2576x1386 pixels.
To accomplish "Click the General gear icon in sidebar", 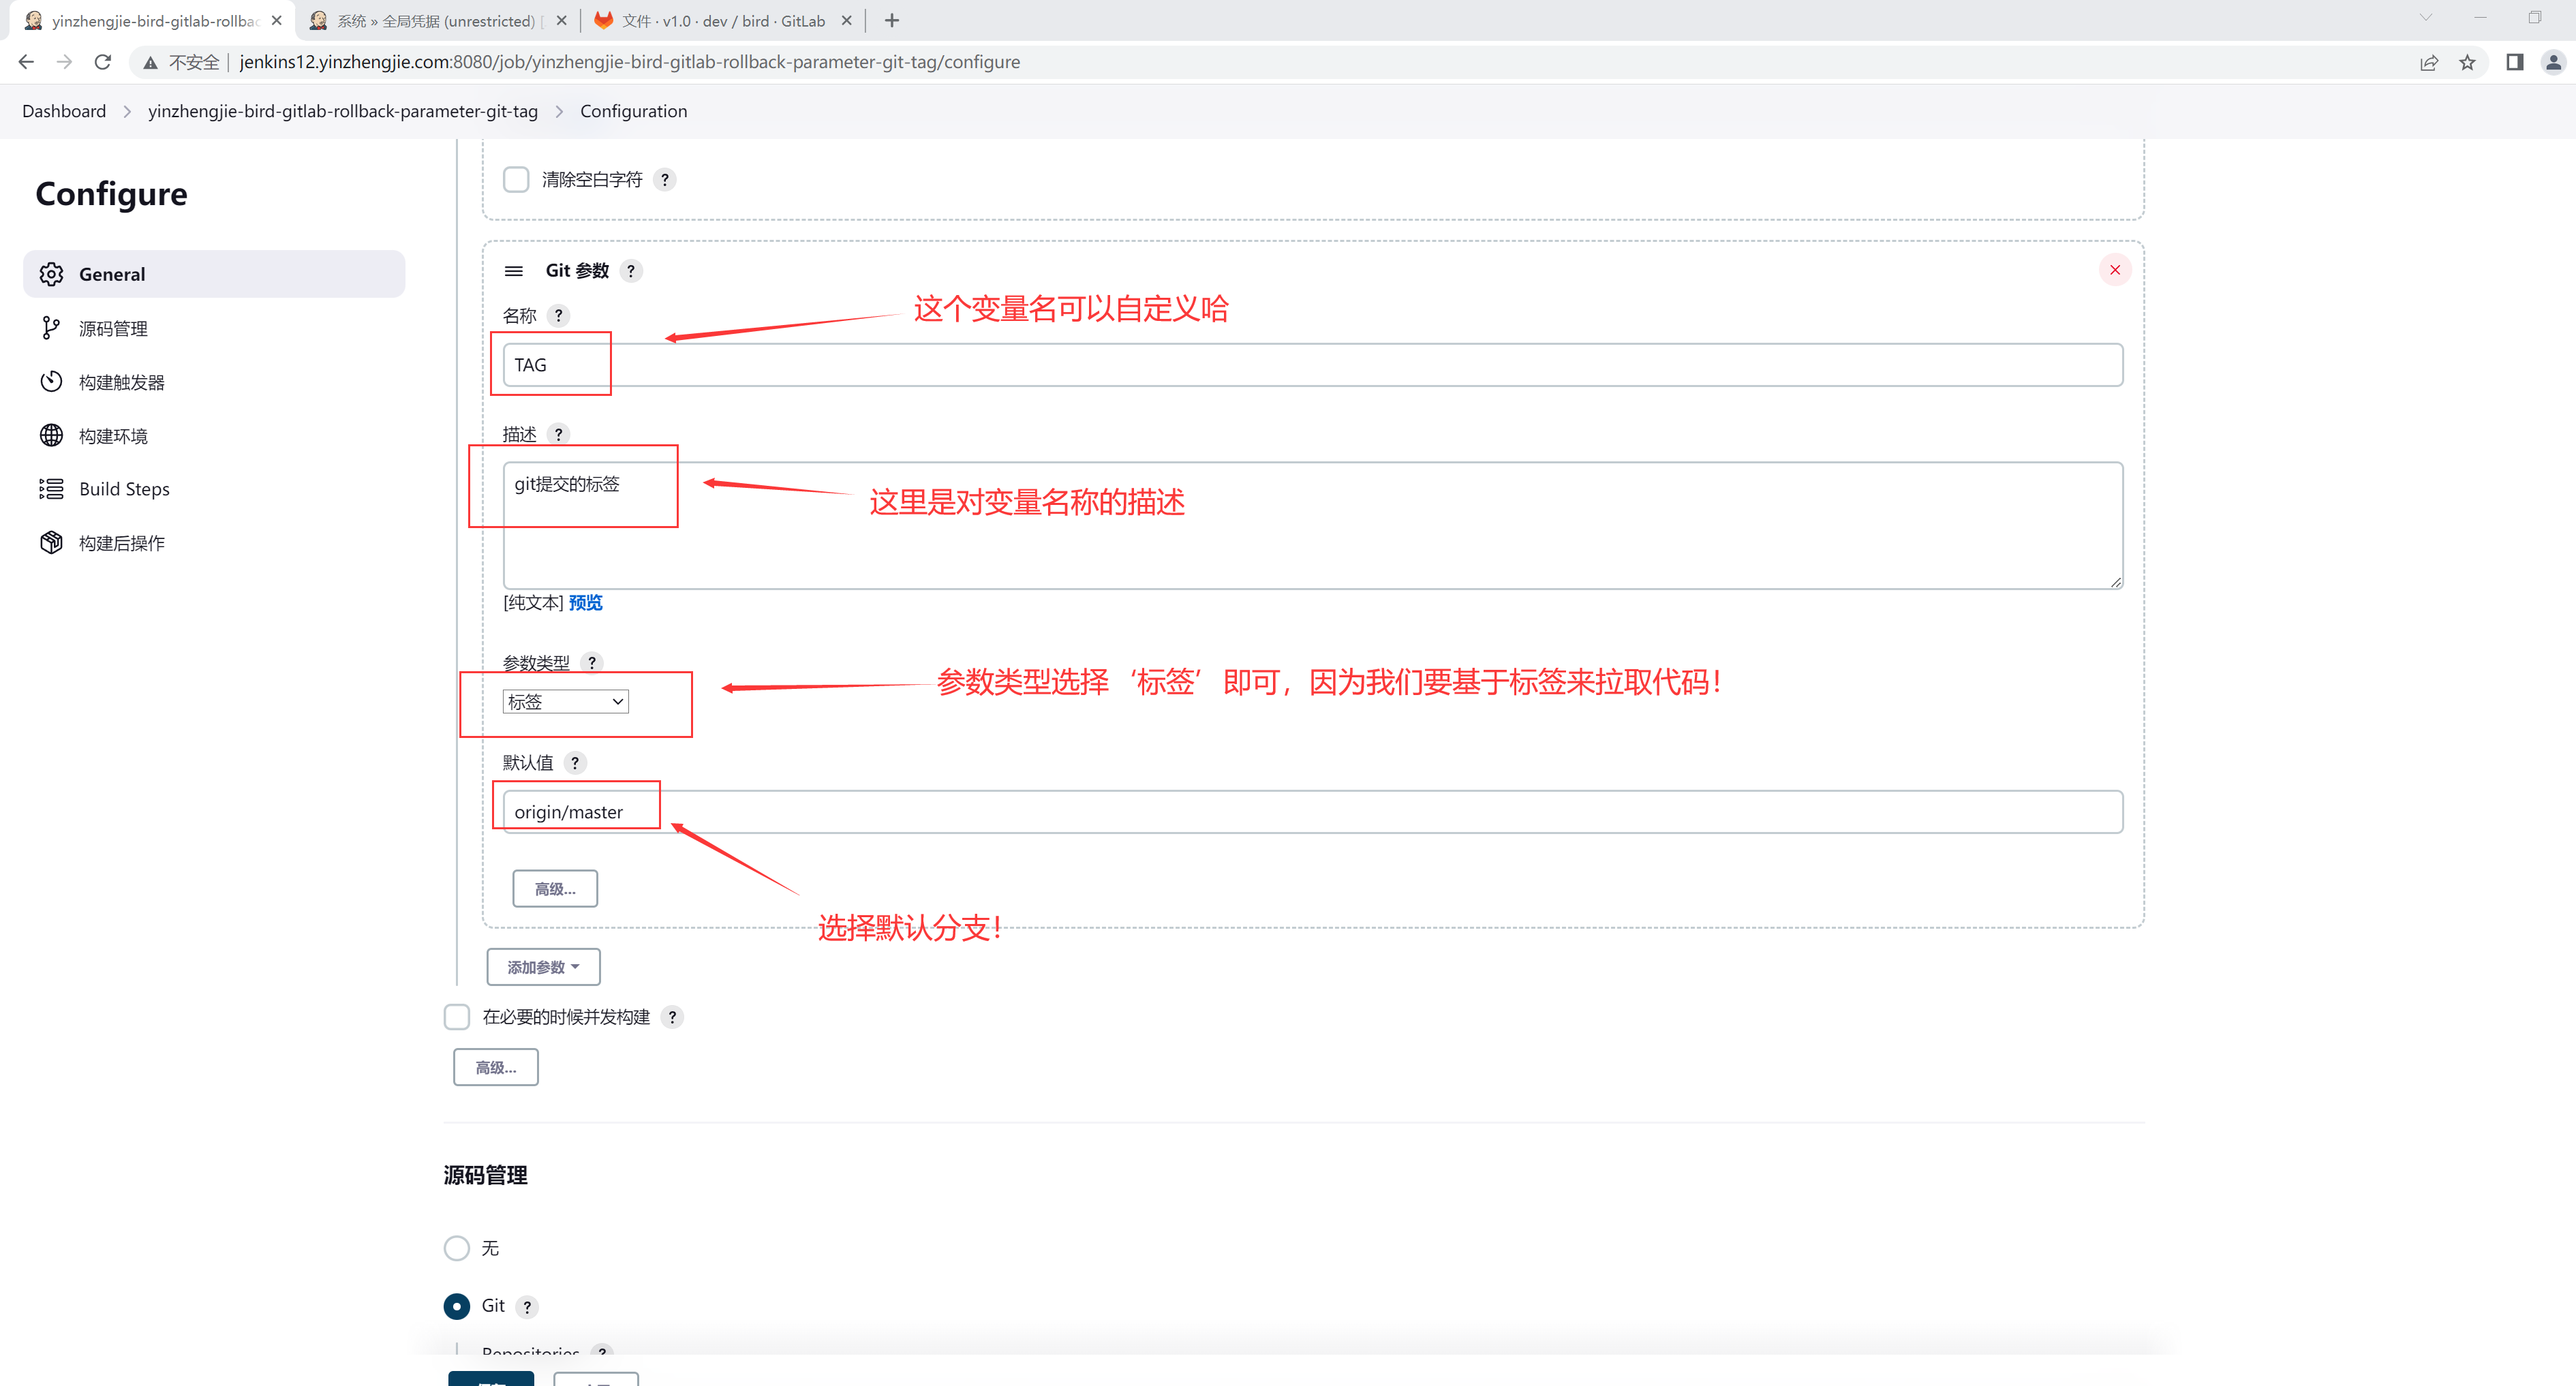I will pyautogui.click(x=51, y=274).
